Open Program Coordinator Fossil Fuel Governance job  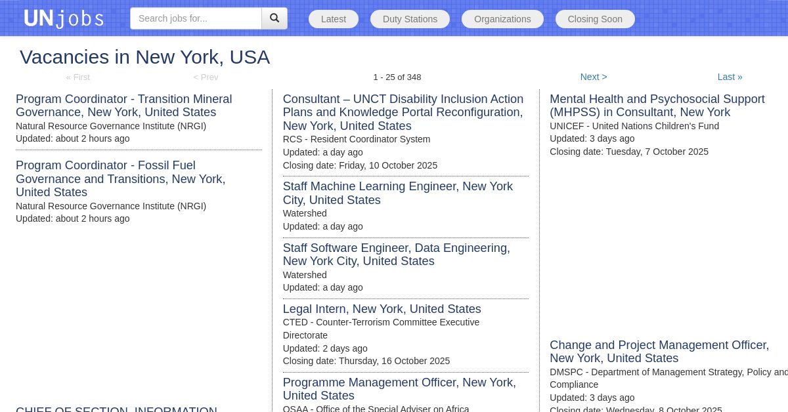120,178
